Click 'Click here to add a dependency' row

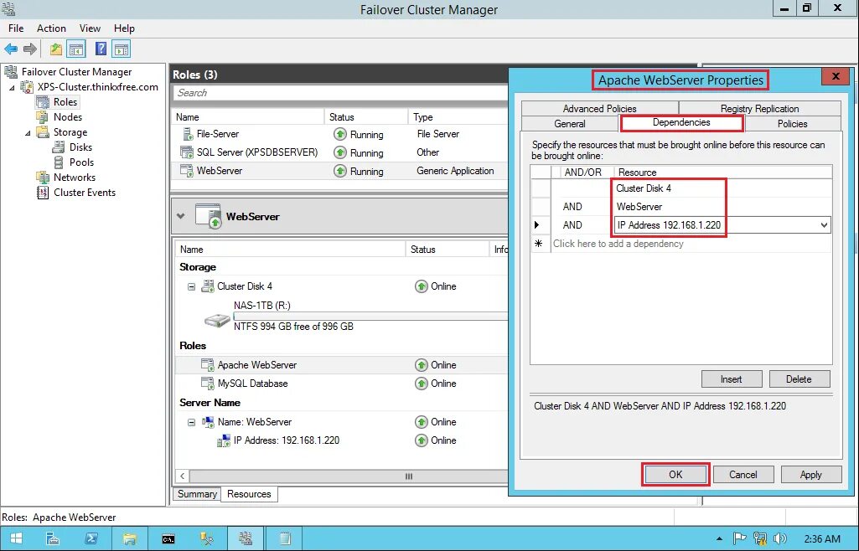[x=681, y=244]
